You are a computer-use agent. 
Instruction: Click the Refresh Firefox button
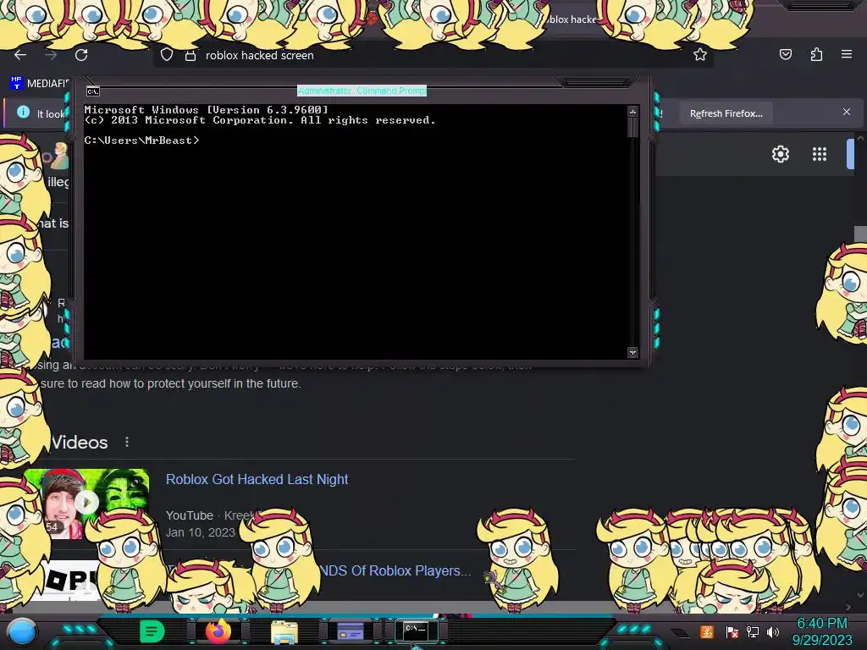[x=726, y=113]
